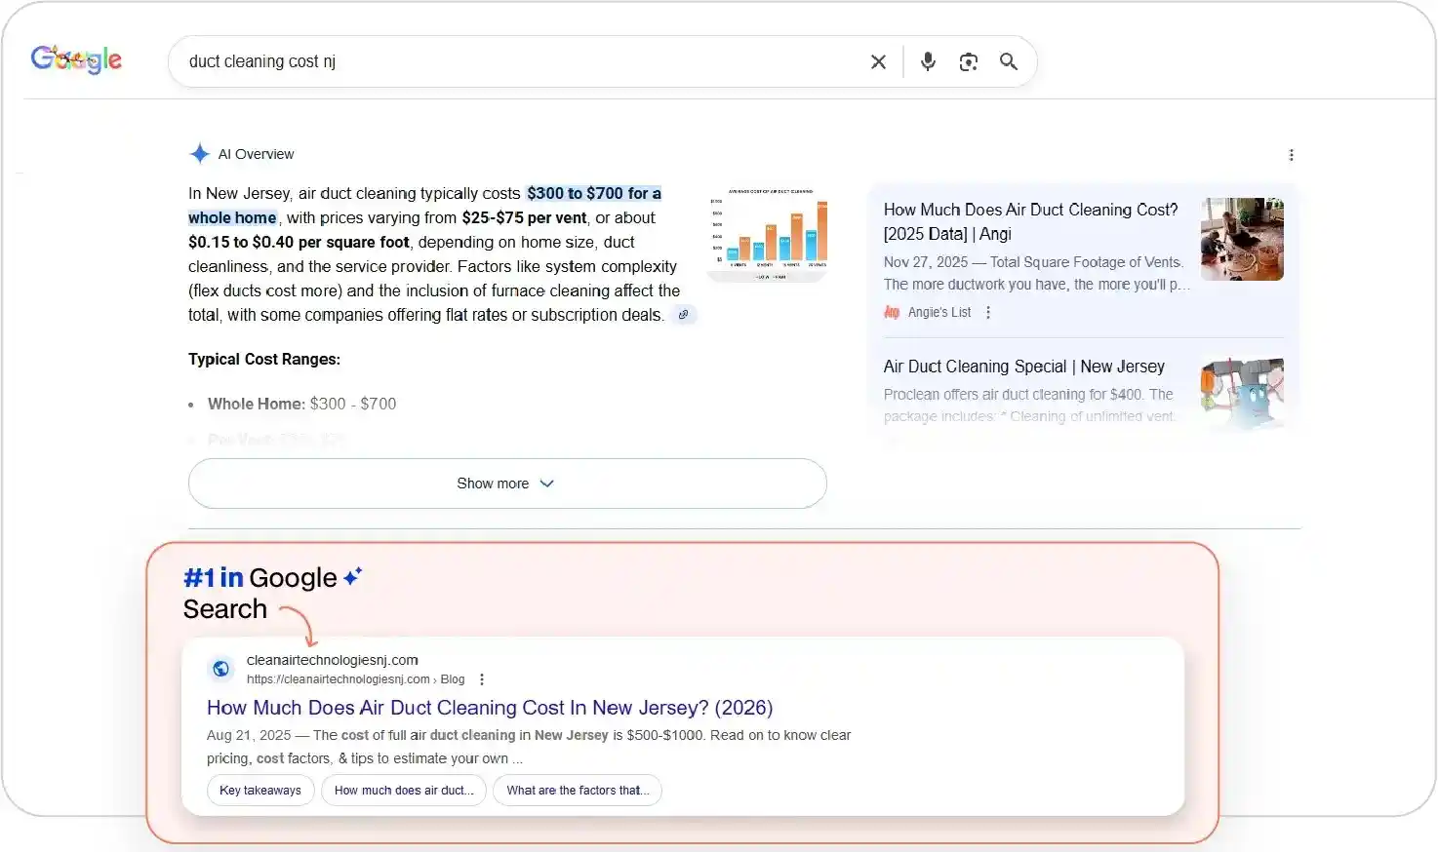
Task: Click the AI Overview sparkle icon
Action: pos(199,153)
